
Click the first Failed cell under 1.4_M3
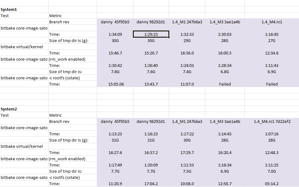pyautogui.click(x=225, y=84)
